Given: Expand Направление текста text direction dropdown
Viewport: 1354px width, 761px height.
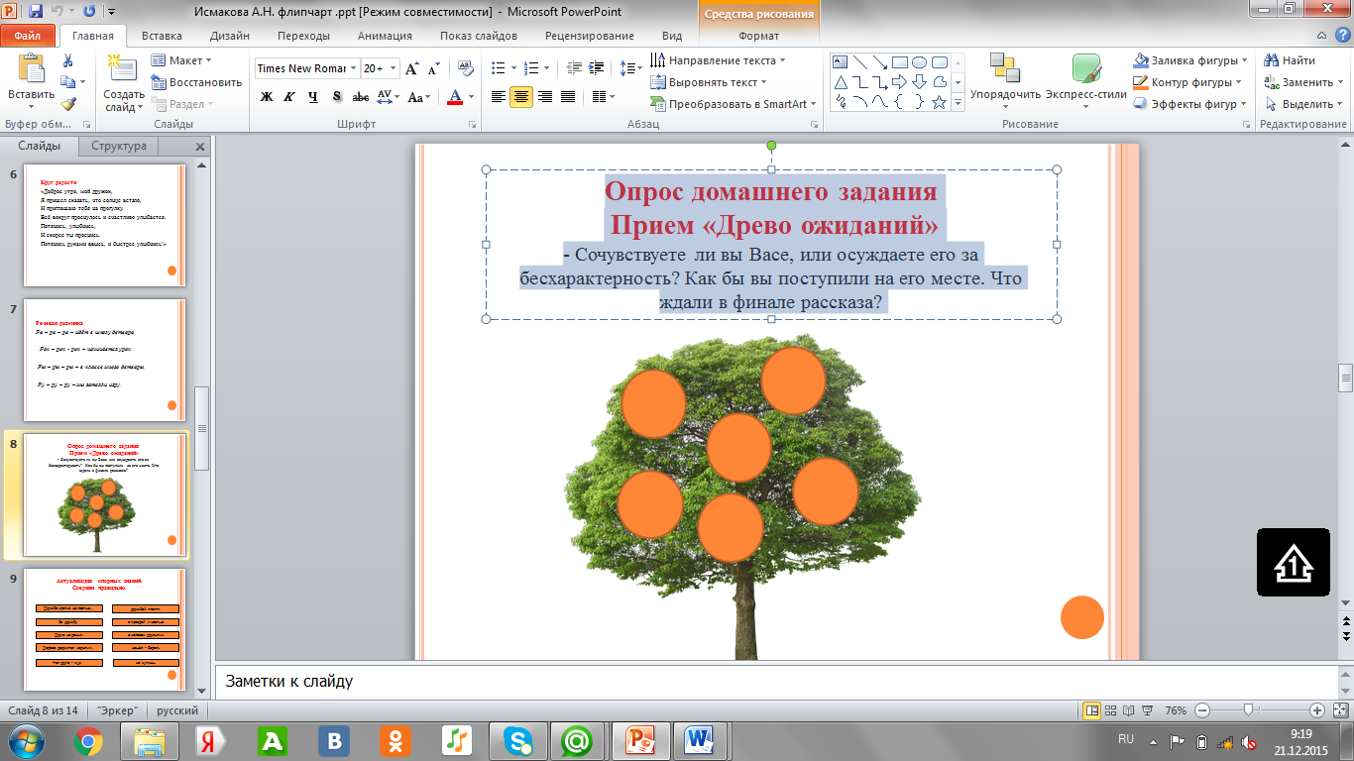Looking at the screenshot, I should pyautogui.click(x=718, y=60).
